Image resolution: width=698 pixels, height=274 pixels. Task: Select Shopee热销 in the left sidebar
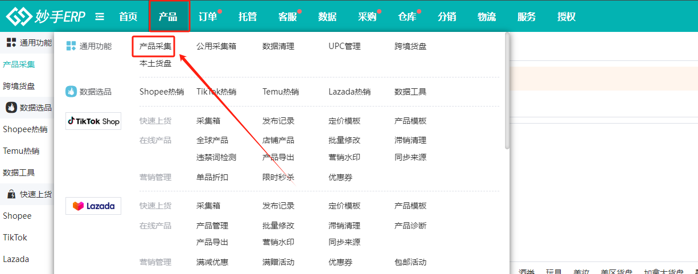[x=25, y=129]
